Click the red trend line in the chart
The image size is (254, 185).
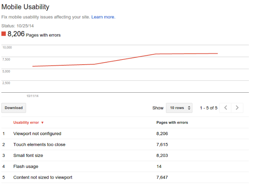coord(124,59)
